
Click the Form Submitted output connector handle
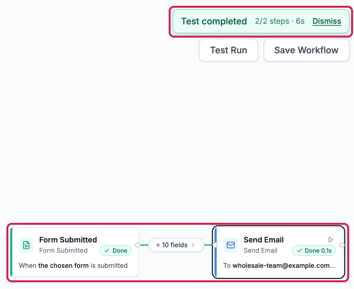tap(137, 245)
